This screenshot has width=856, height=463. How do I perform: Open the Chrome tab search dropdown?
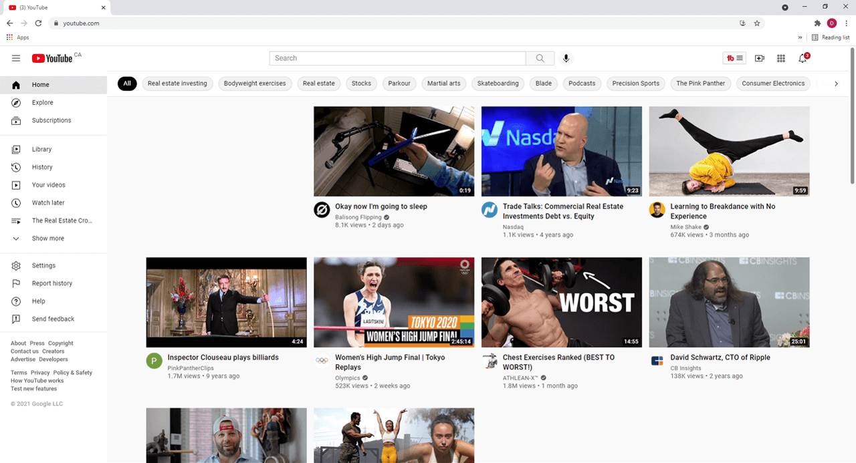785,7
